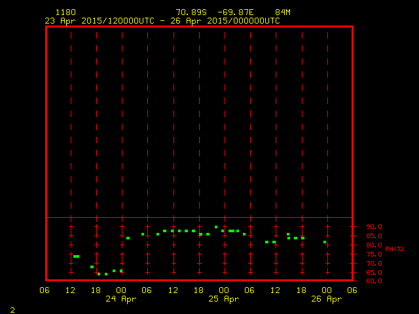Click the 85.0 y-axis value

[374, 236]
